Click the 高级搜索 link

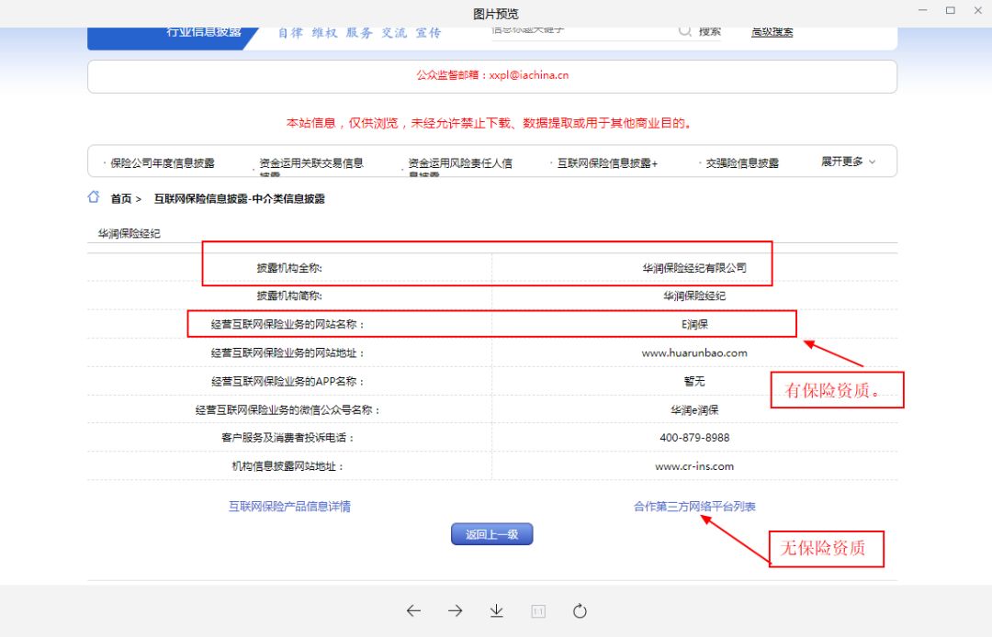[772, 31]
